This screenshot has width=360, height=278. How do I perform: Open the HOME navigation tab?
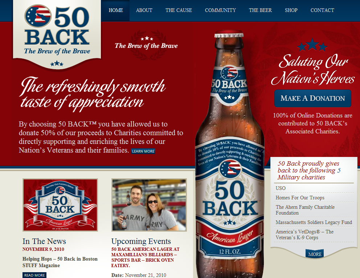[x=116, y=10]
